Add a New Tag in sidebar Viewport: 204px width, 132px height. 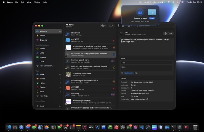[x=48, y=96]
